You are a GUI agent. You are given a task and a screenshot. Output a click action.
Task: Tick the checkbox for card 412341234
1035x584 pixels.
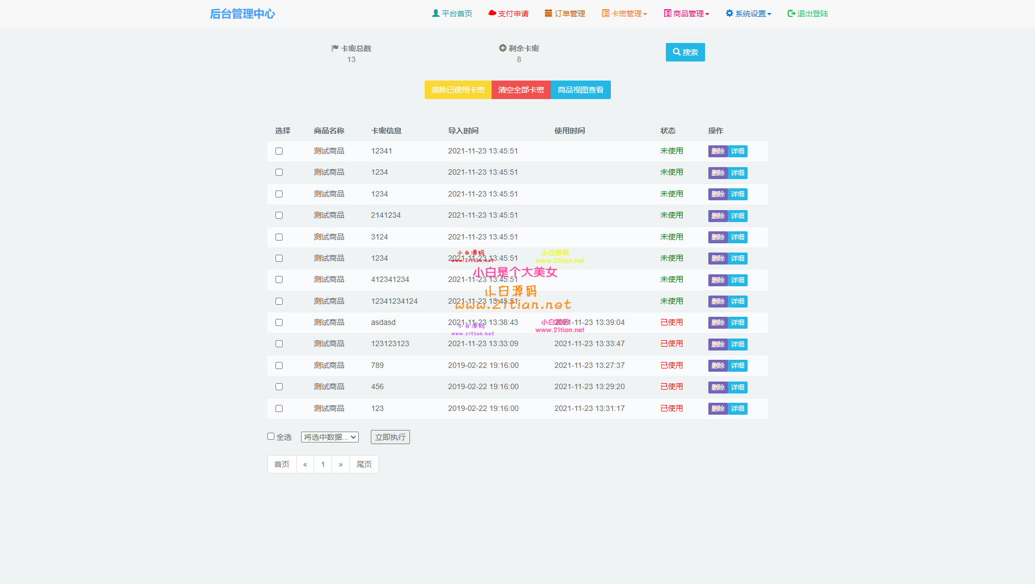pos(279,279)
